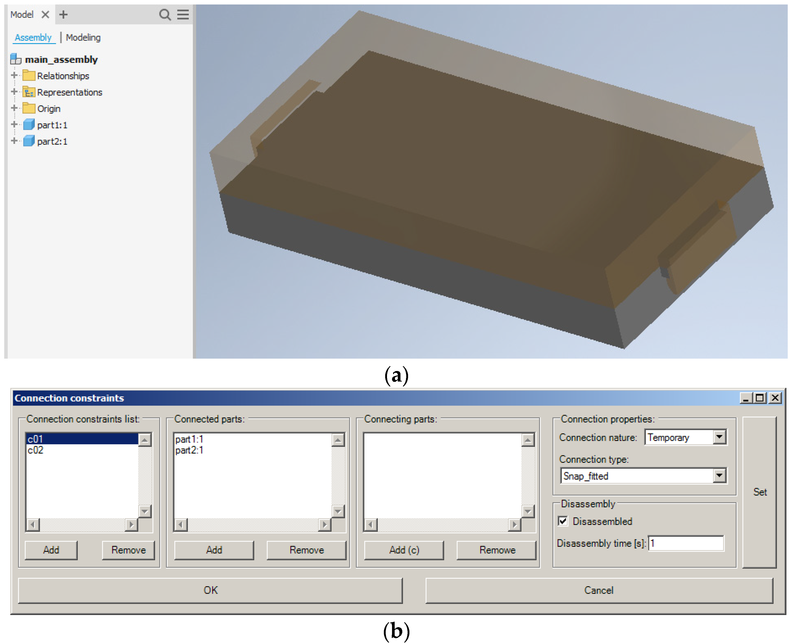This screenshot has width=793, height=644.
Task: Select the part1:1 component cube icon
Action: [x=28, y=125]
